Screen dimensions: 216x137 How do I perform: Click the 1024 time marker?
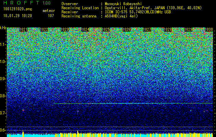click(86, 29)
